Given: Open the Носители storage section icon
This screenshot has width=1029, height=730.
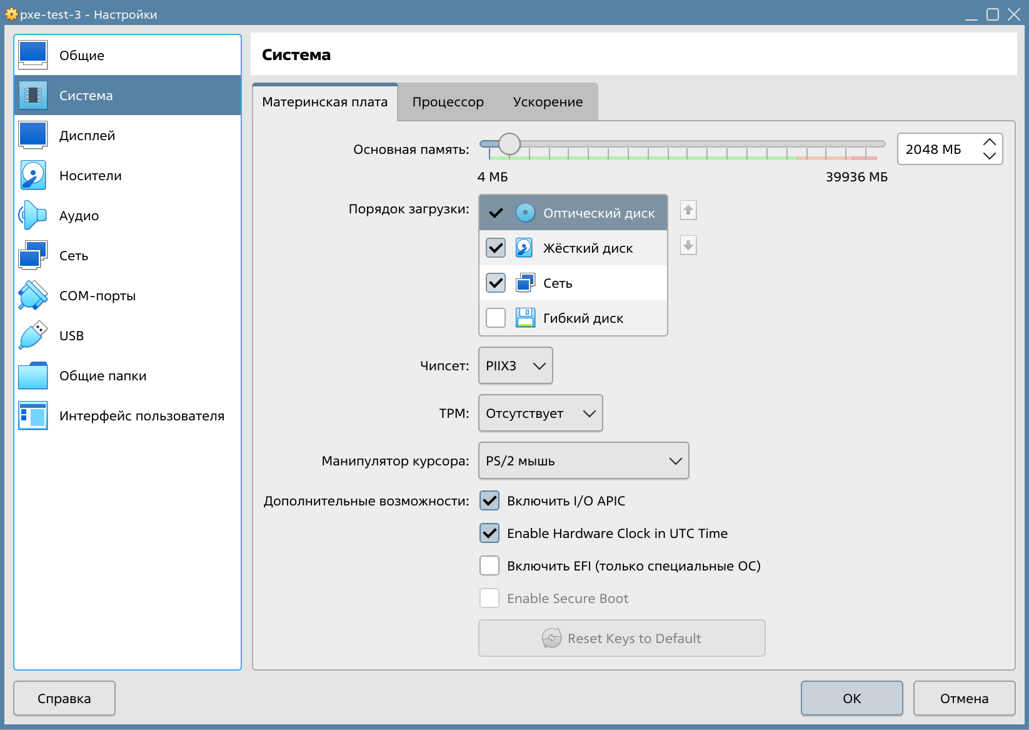Looking at the screenshot, I should (x=33, y=175).
